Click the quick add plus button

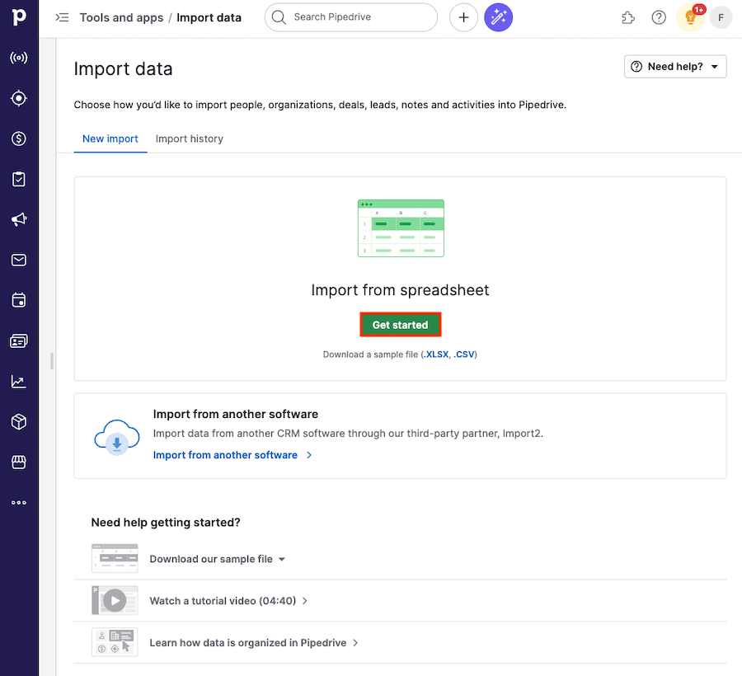point(463,17)
